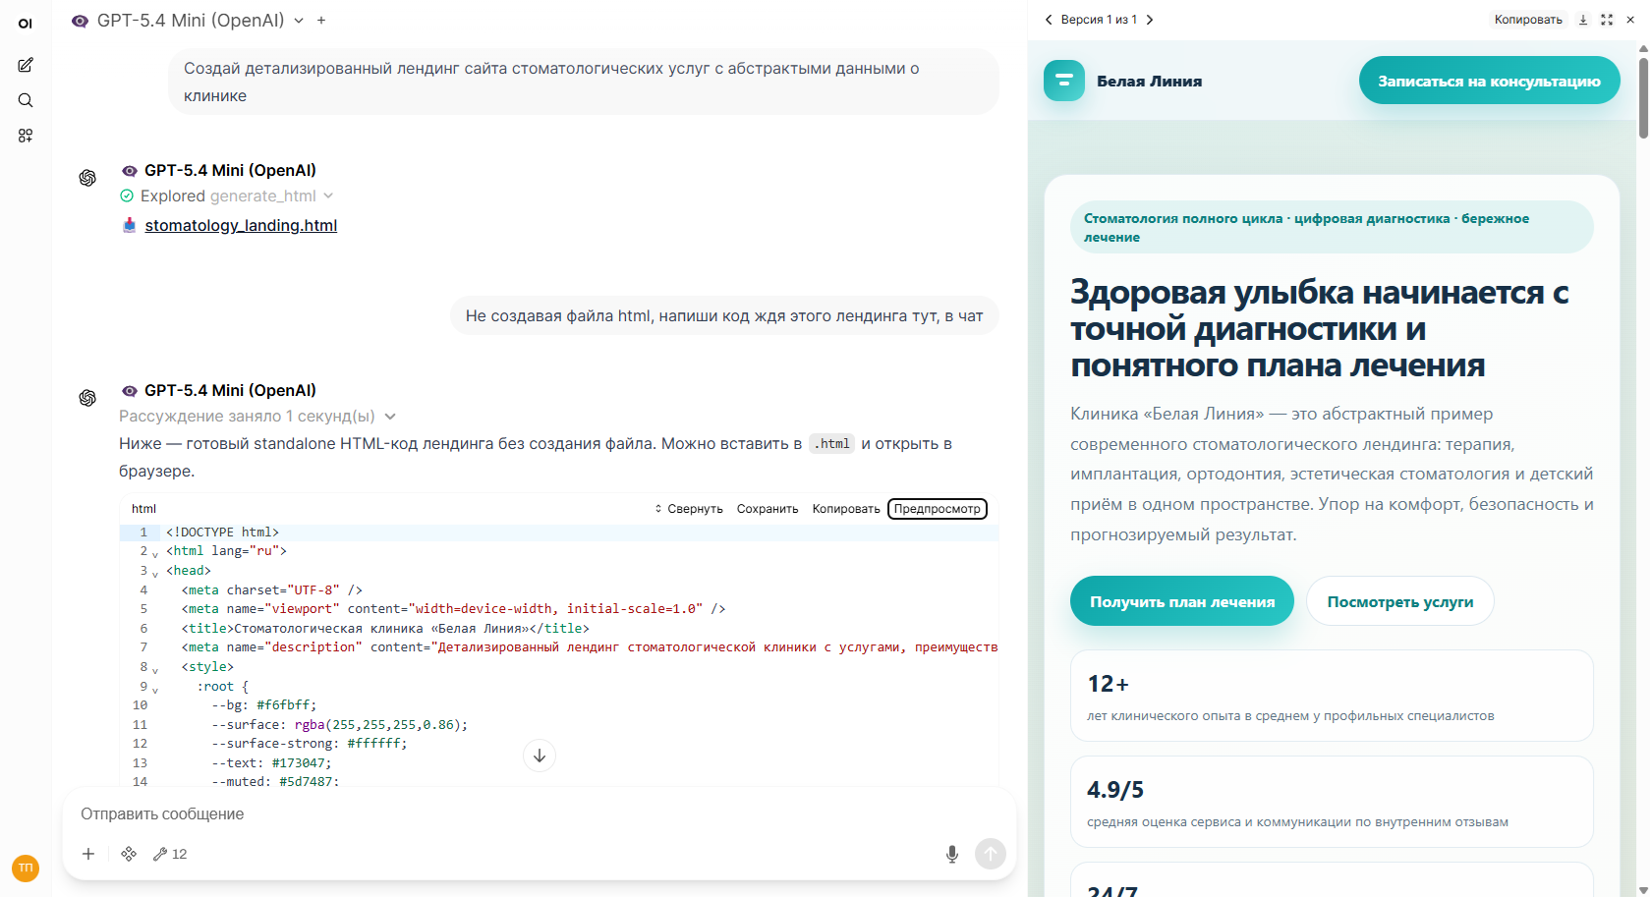Open search with the magnifier sidebar icon
Screen dimensions: 1650x897
pyautogui.click(x=26, y=100)
